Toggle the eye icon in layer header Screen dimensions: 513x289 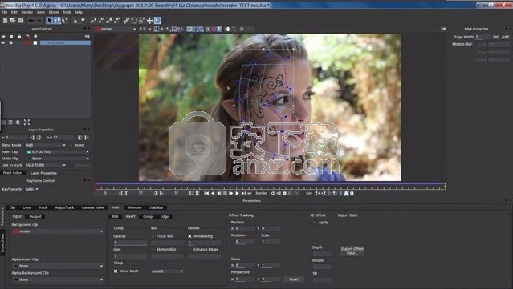pyautogui.click(x=3, y=37)
